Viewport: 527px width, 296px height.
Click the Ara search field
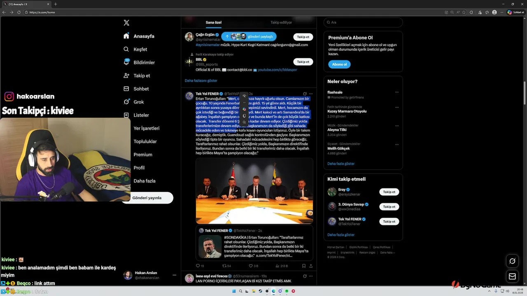point(363,22)
